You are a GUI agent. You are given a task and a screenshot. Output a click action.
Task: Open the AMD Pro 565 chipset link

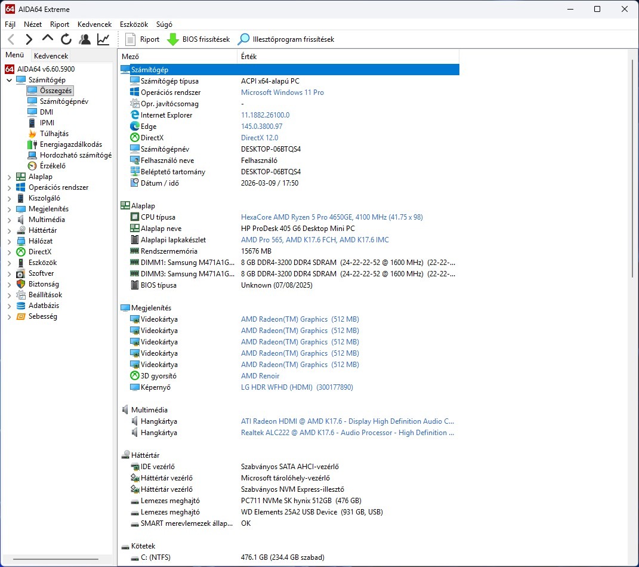[314, 240]
